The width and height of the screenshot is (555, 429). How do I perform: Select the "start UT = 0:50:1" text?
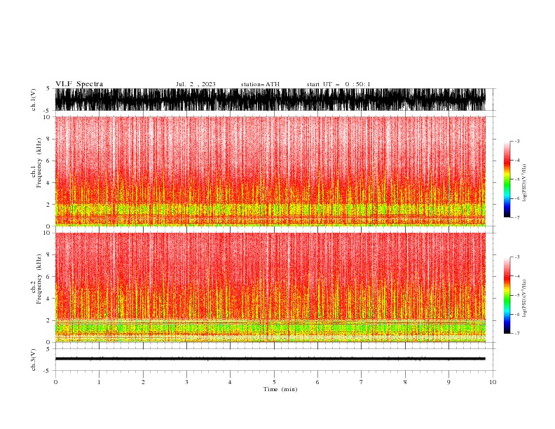(x=338, y=84)
